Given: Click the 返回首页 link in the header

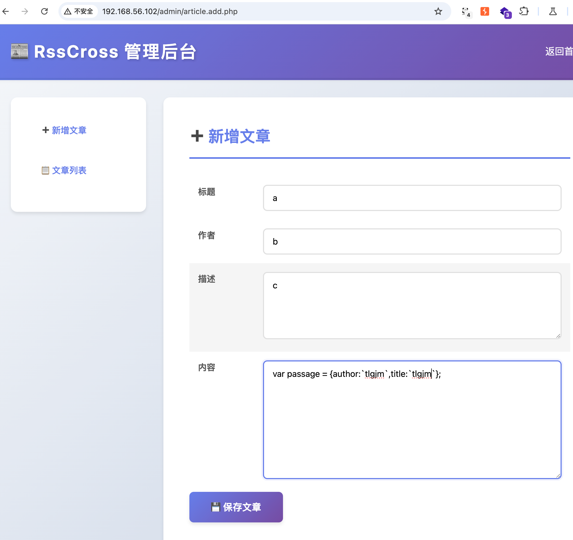Looking at the screenshot, I should pyautogui.click(x=558, y=51).
